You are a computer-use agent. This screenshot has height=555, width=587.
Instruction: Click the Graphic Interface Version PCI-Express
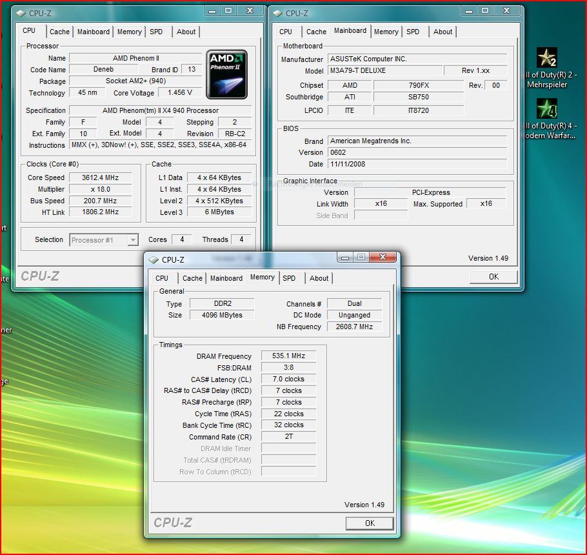[430, 192]
